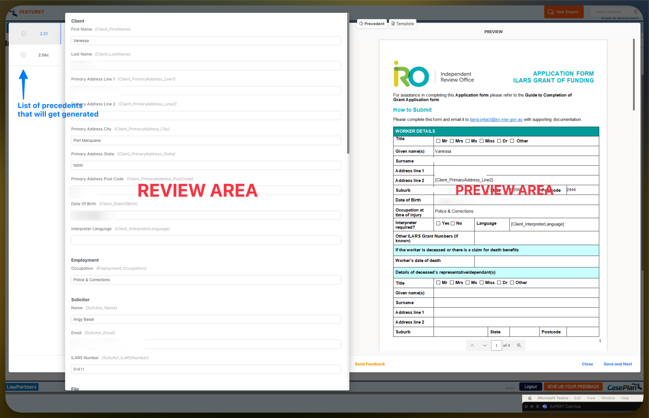Select precedent 2.01 in the list
The width and height of the screenshot is (649, 418).
[35, 34]
